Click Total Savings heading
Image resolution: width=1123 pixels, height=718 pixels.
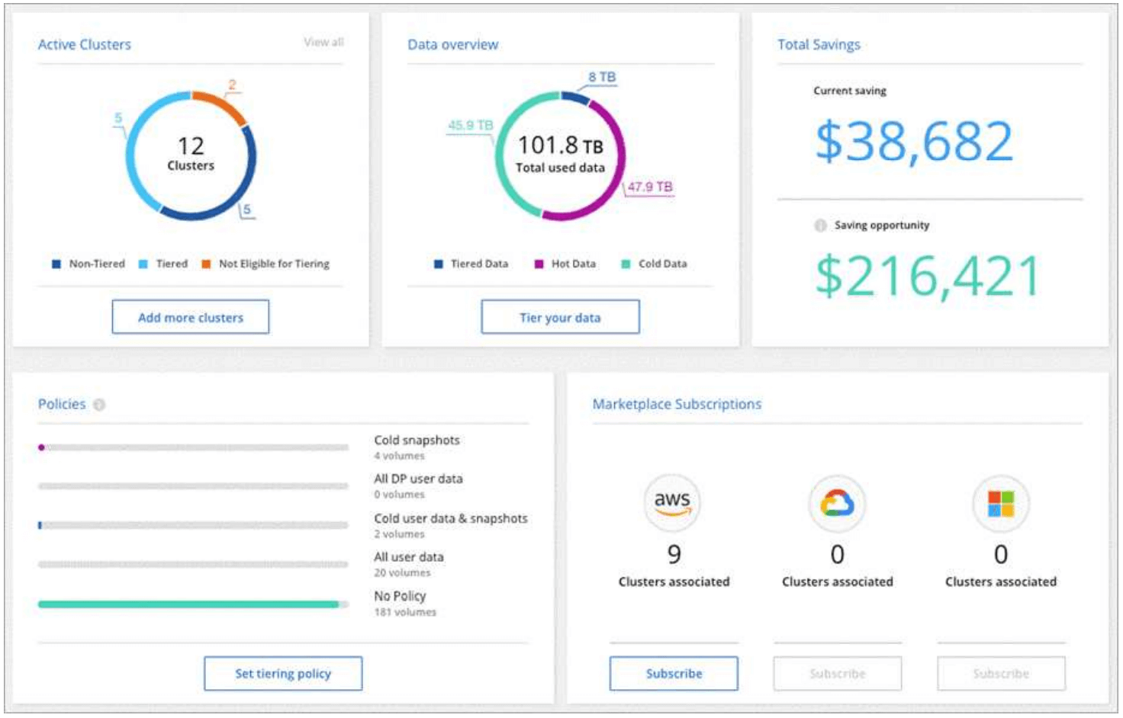[x=819, y=45]
